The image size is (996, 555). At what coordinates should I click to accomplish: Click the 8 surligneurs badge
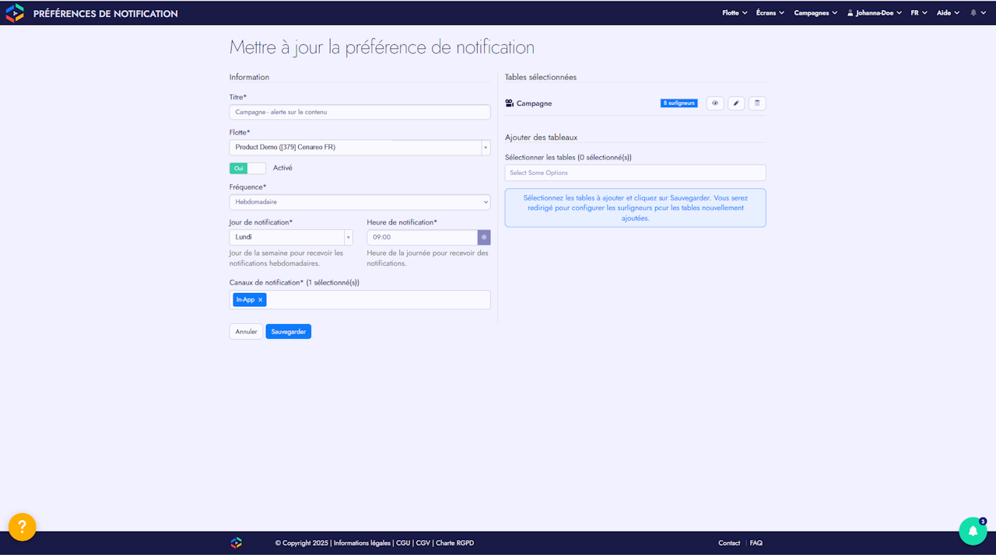pyautogui.click(x=679, y=103)
